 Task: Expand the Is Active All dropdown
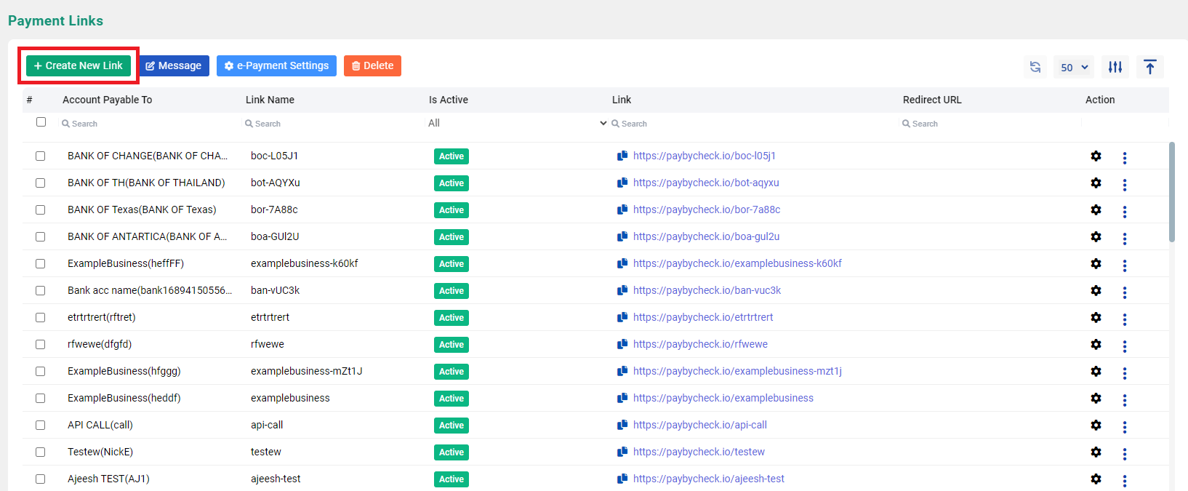click(x=517, y=123)
